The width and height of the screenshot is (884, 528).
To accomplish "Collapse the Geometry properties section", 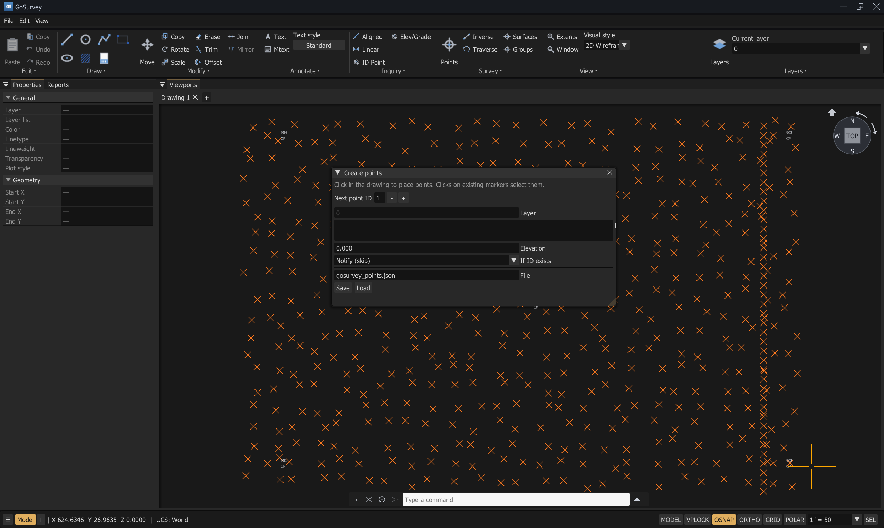I will tap(8, 180).
